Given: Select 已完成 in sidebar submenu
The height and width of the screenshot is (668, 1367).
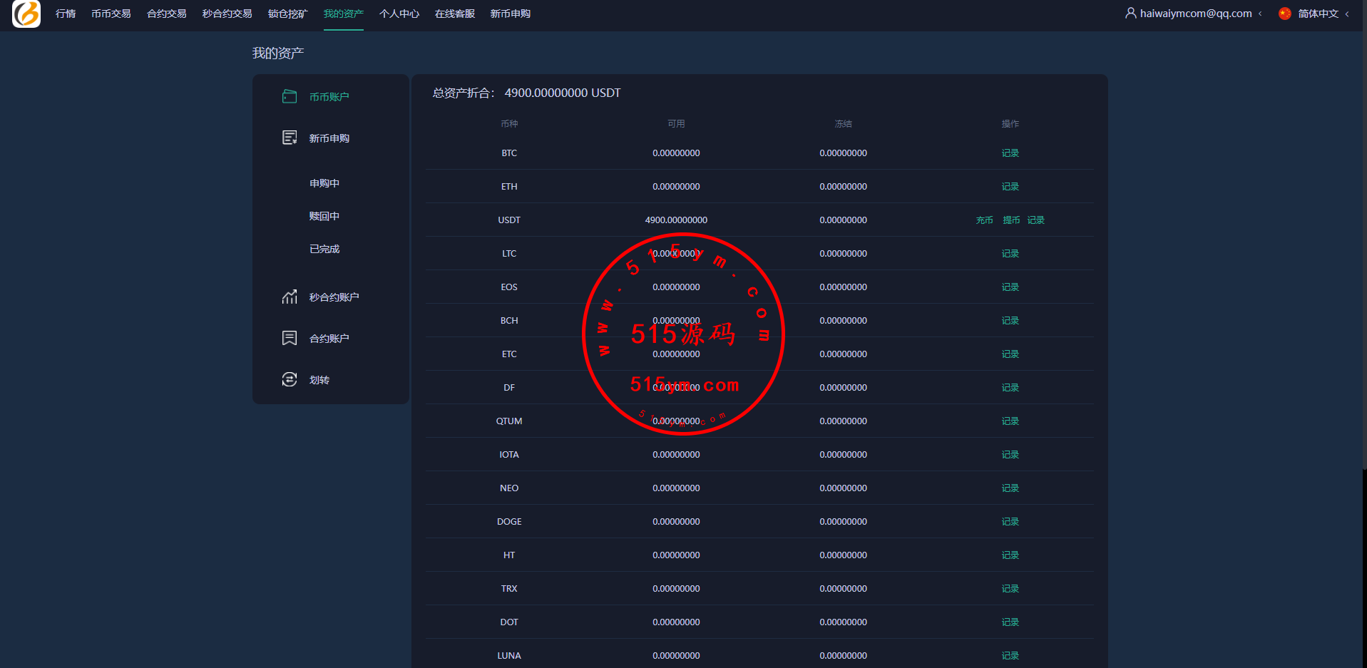Looking at the screenshot, I should click(324, 249).
